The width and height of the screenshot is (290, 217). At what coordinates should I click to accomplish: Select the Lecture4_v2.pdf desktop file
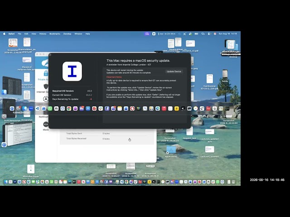click(190, 46)
